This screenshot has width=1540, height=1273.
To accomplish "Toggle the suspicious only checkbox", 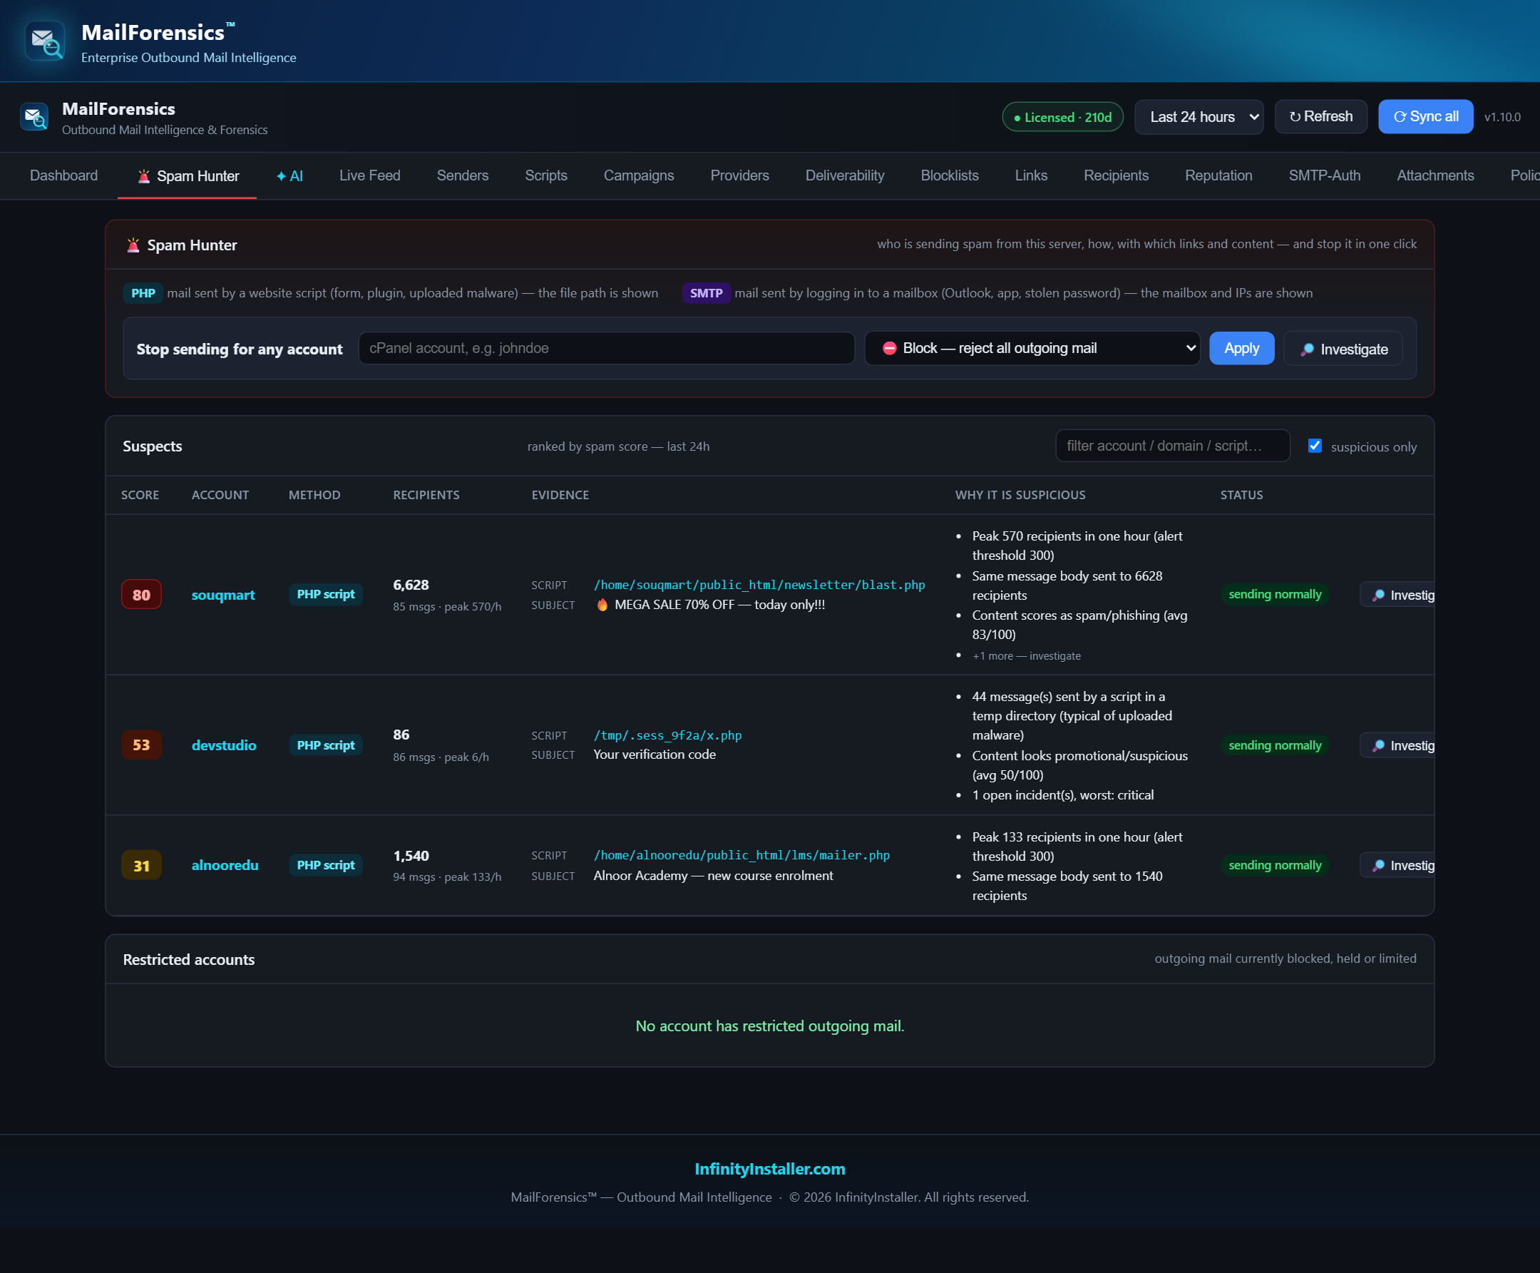I will (1315, 446).
